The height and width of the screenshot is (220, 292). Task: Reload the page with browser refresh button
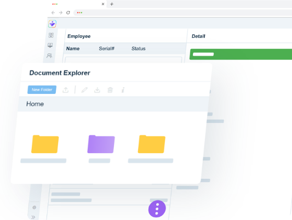tap(68, 13)
